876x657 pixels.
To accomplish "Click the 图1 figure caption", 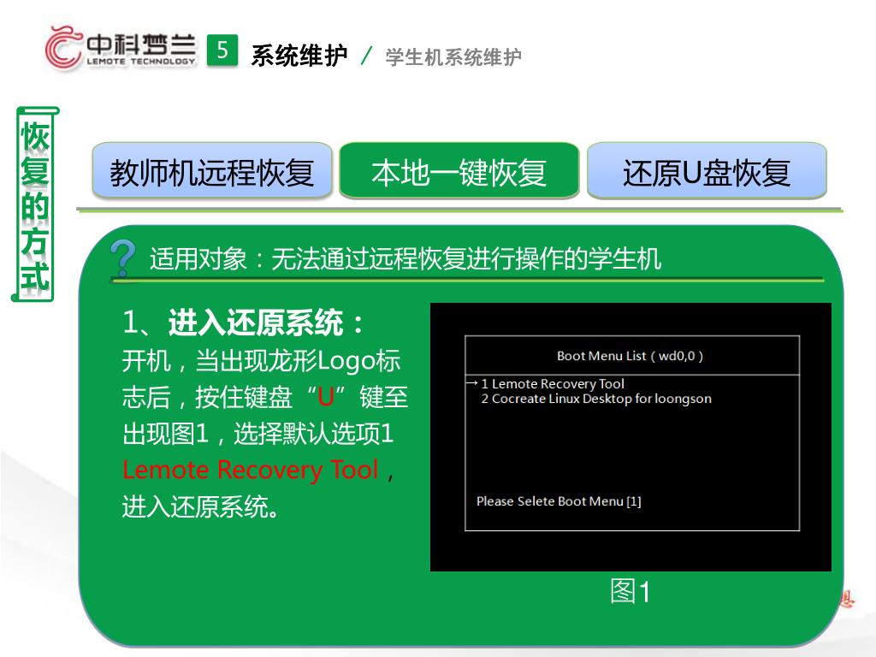I will (x=630, y=591).
